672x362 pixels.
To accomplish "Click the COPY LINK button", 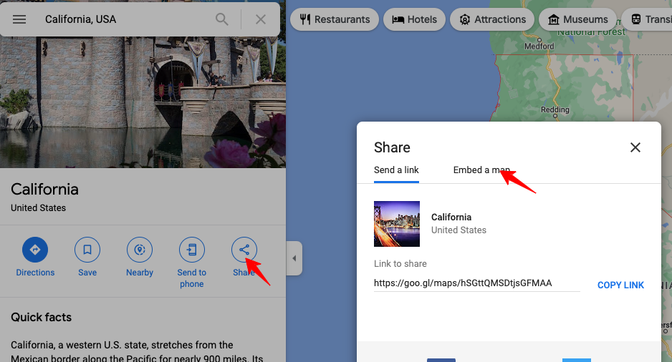I will pos(620,285).
